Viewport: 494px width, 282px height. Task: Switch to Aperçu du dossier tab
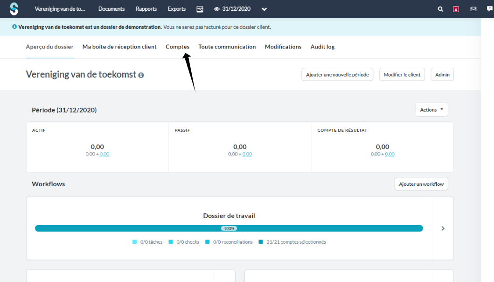tap(50, 47)
